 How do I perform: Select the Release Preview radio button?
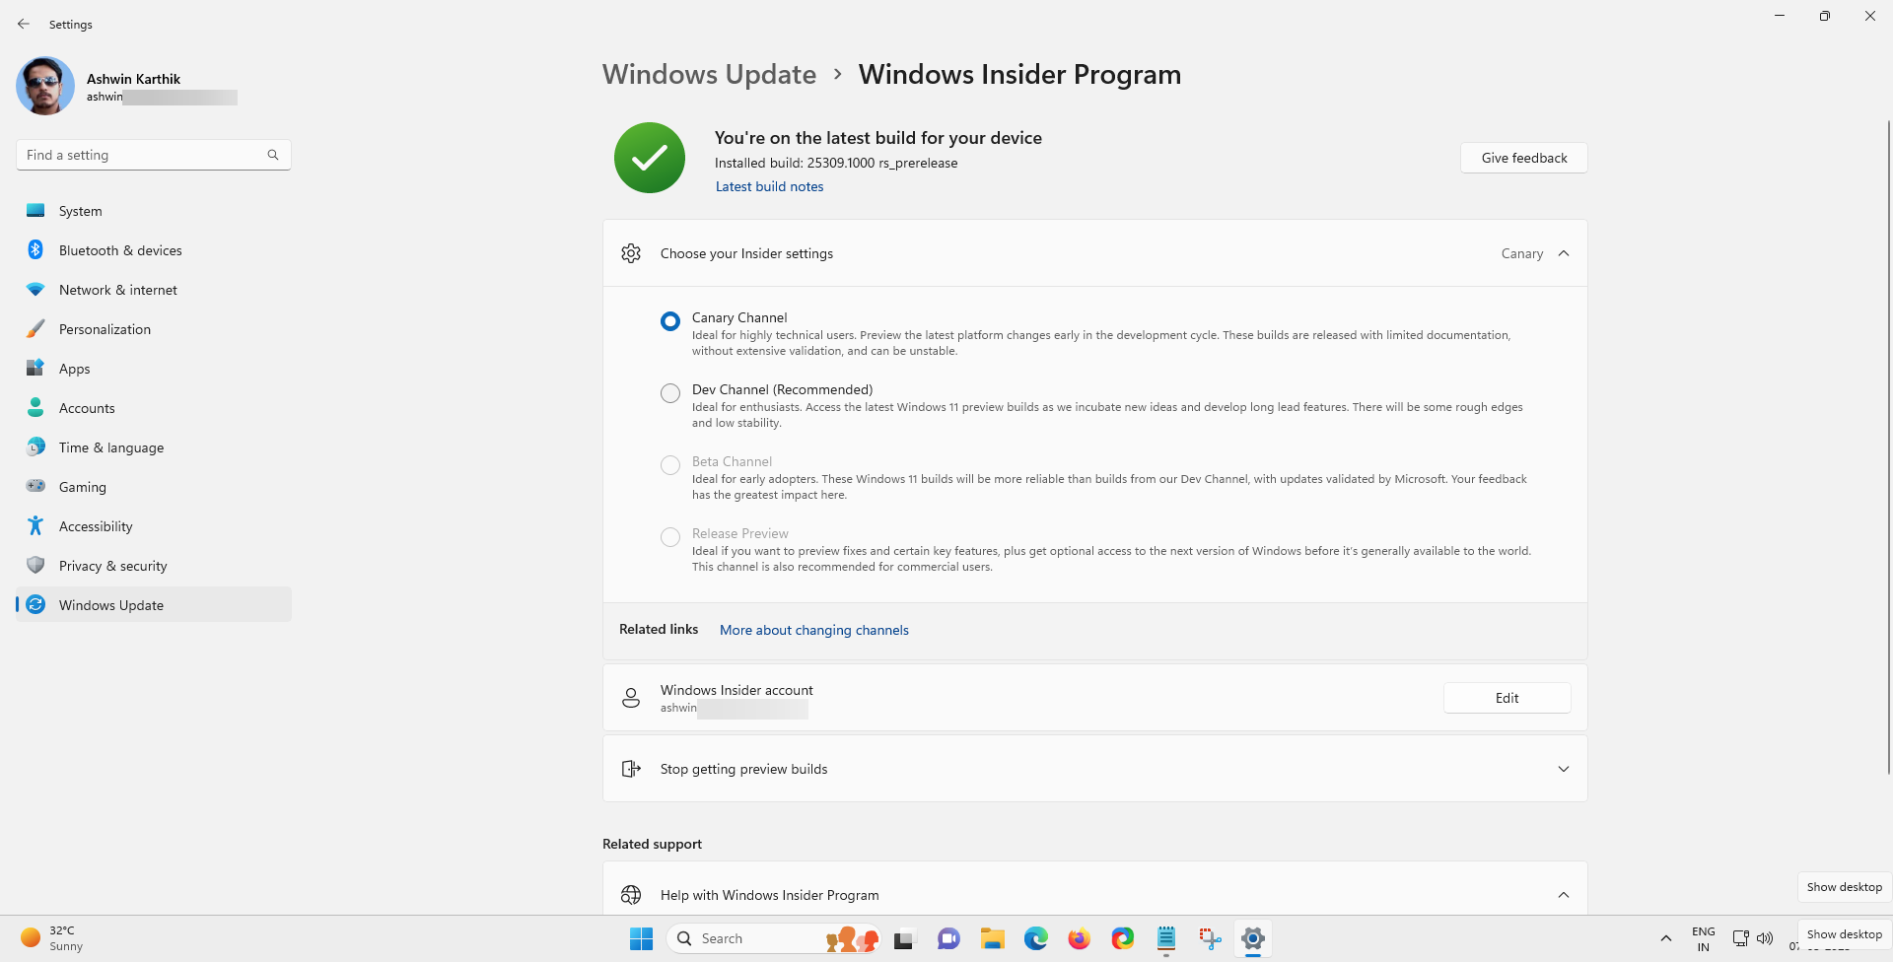(670, 537)
